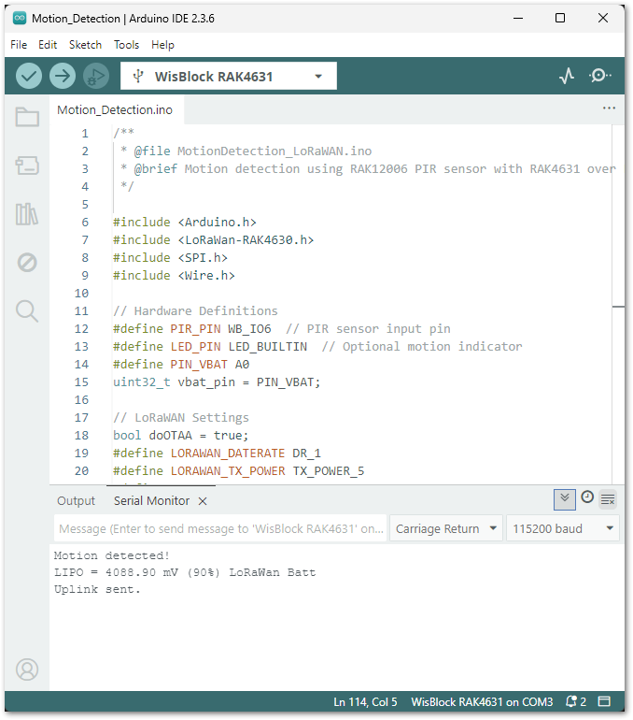Open the Tools menu

[127, 45]
